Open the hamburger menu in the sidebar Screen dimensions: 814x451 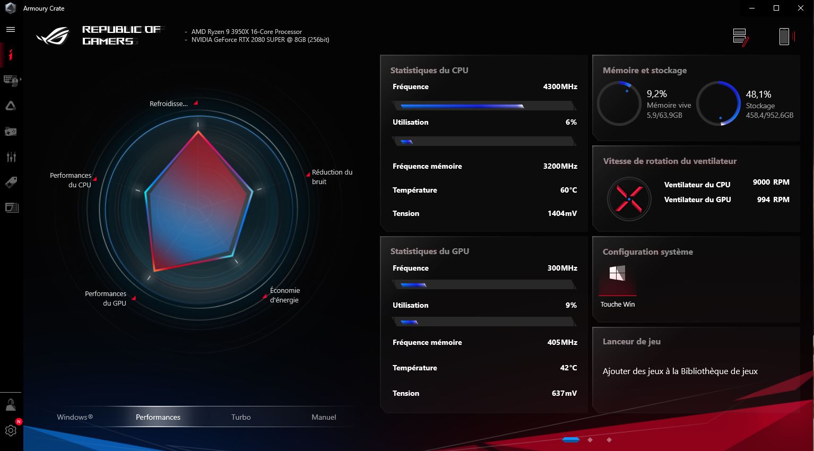point(11,30)
